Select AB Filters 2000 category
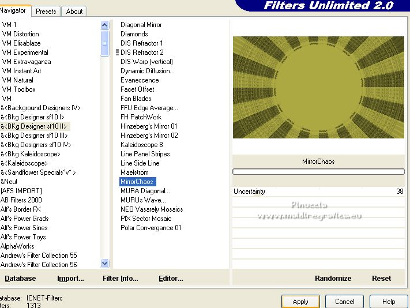The image size is (410, 308). coord(21,200)
